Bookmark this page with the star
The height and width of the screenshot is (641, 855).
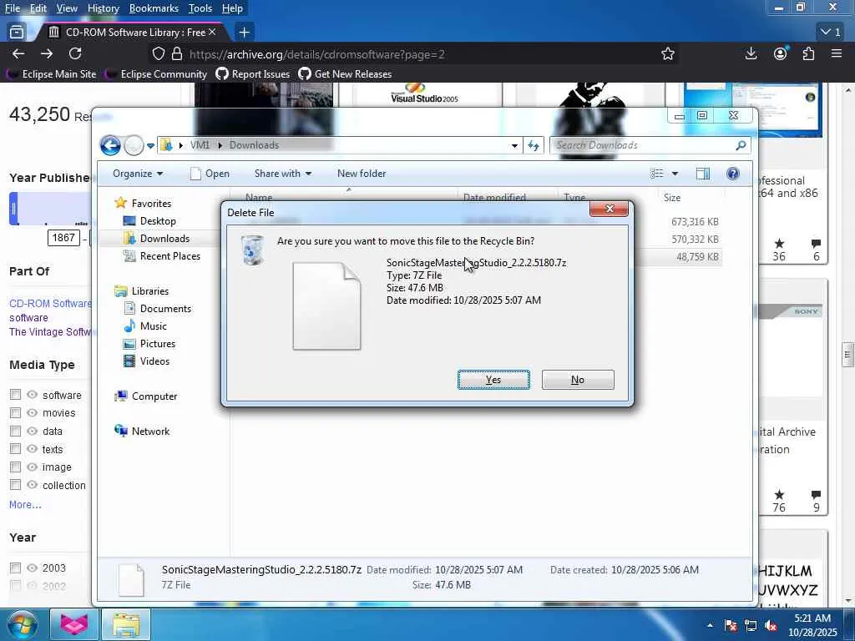point(667,53)
